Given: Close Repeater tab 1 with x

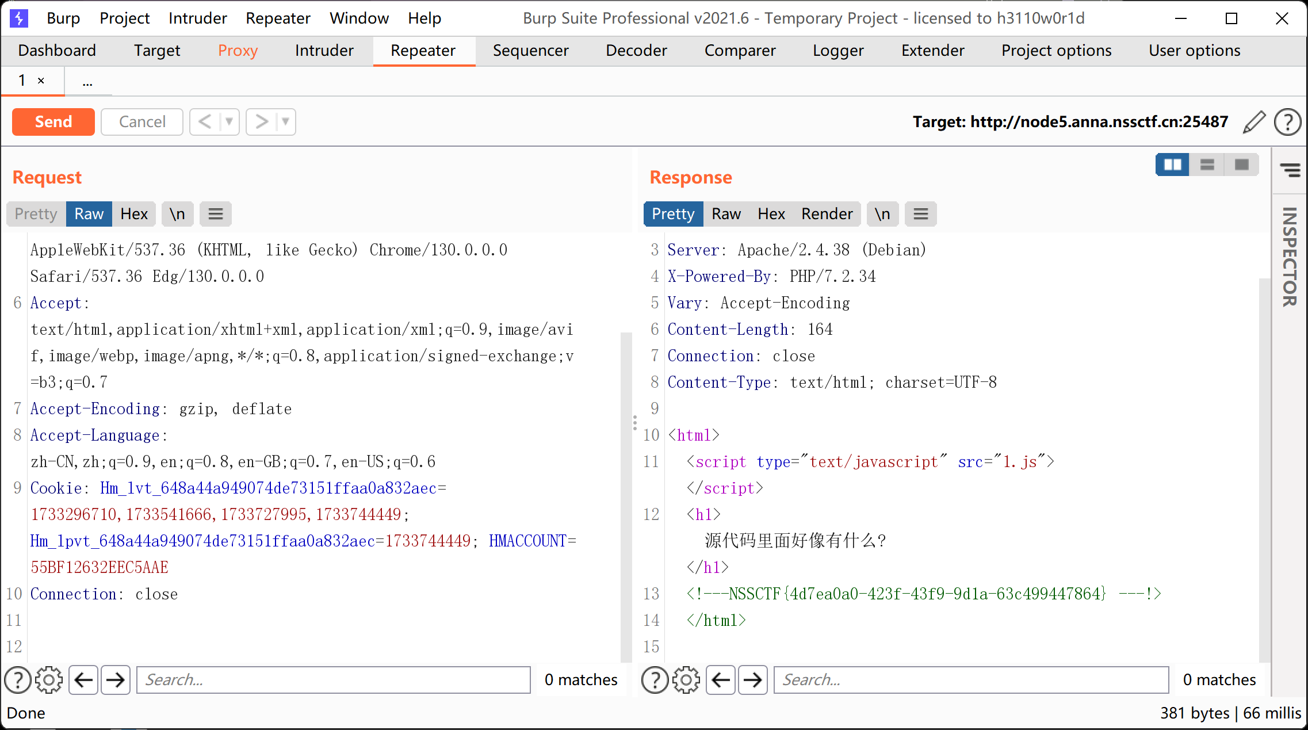Looking at the screenshot, I should pyautogui.click(x=41, y=81).
